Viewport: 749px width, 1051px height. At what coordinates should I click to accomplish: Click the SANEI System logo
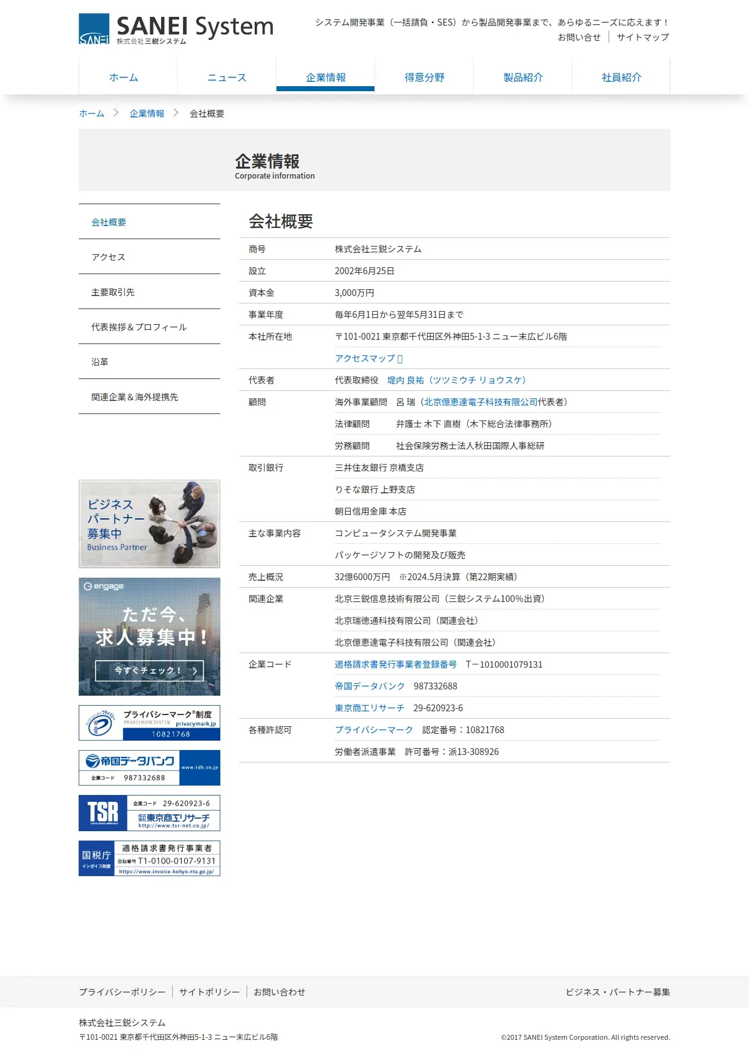click(176, 29)
